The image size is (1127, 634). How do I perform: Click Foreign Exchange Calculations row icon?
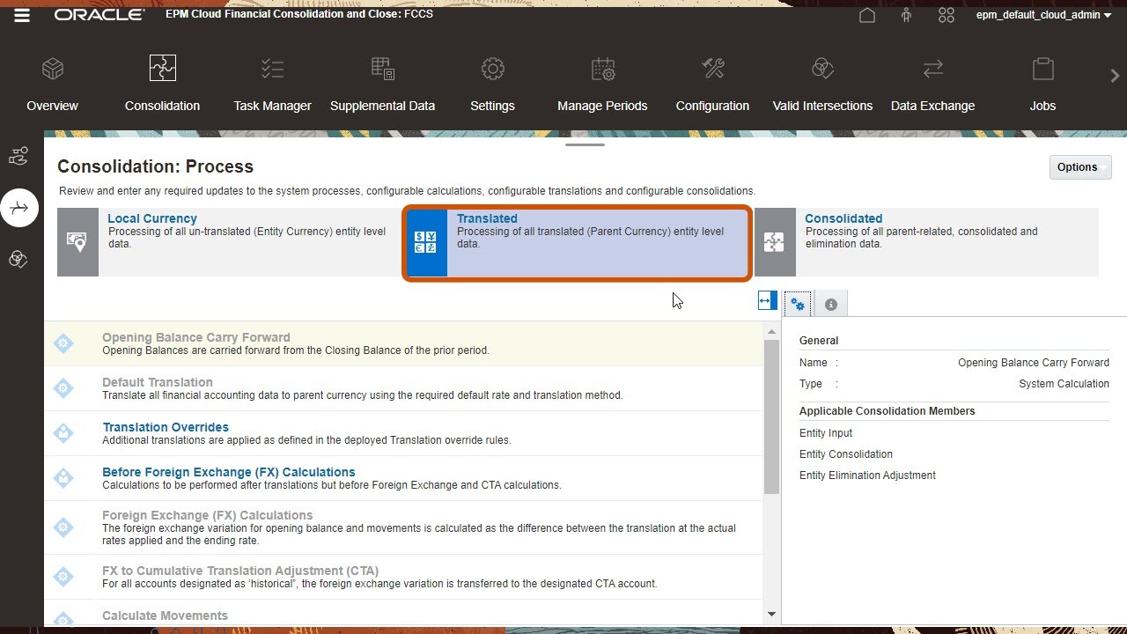[63, 527]
